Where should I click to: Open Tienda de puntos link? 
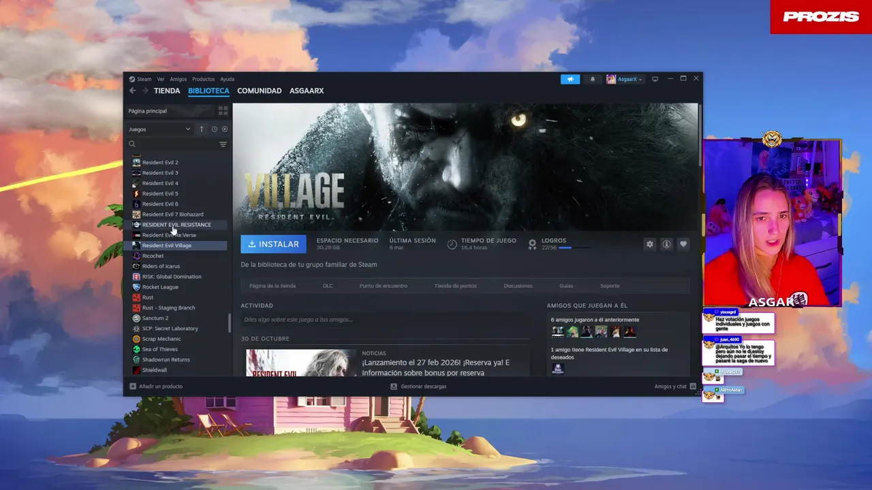456,286
